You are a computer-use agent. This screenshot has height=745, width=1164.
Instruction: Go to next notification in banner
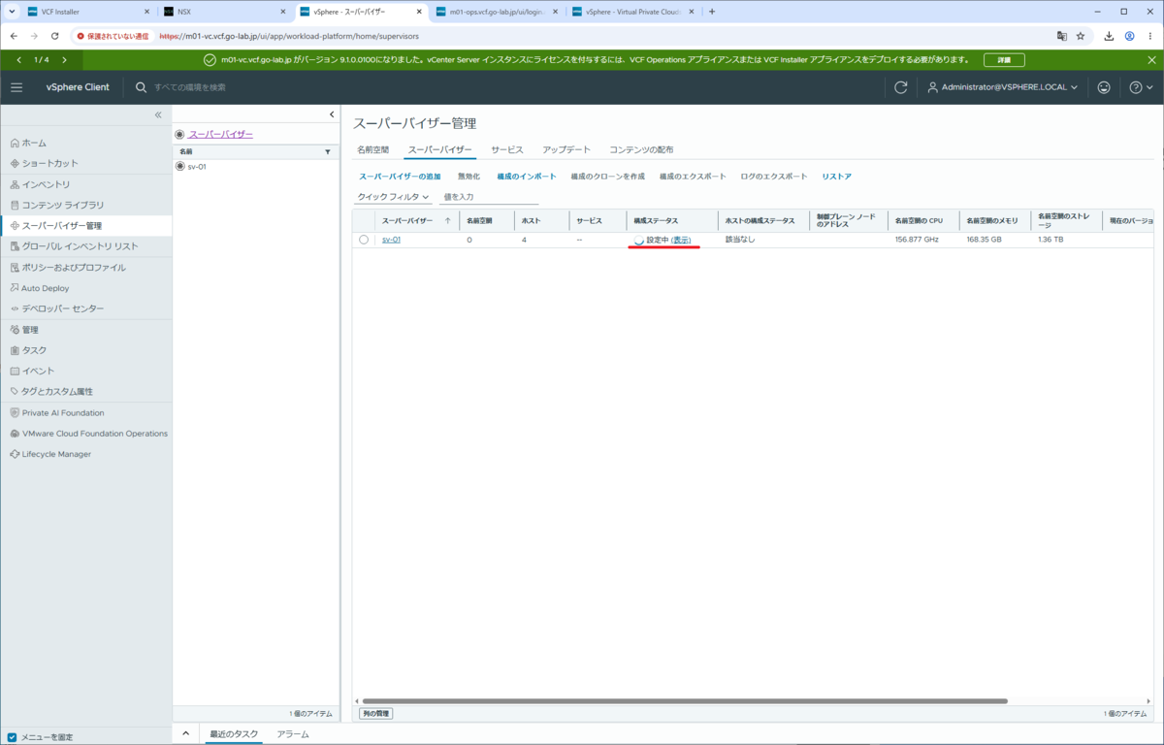click(x=64, y=60)
